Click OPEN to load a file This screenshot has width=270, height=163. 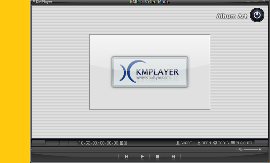pos(204,143)
